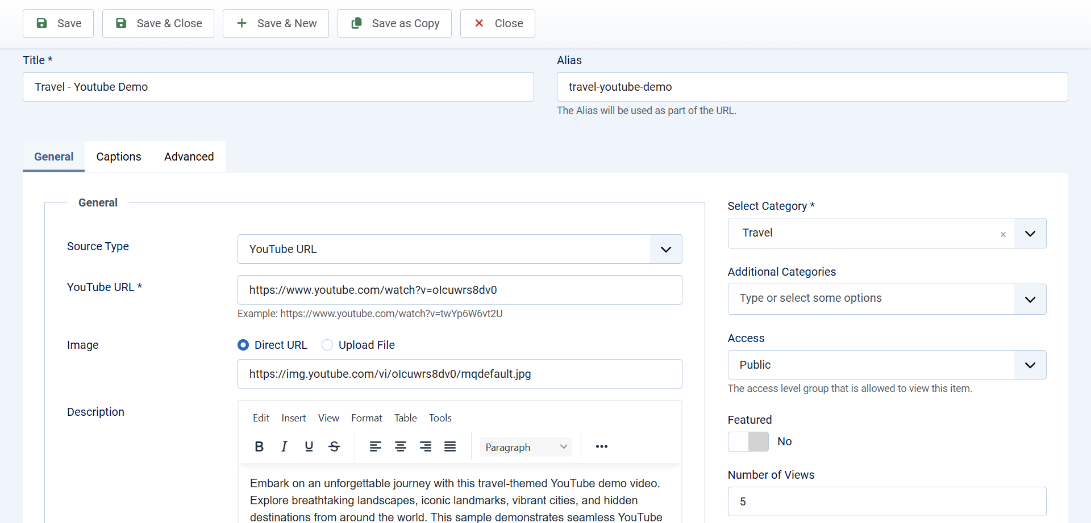Image resolution: width=1091 pixels, height=523 pixels.
Task: Click the Save button
Action: [x=58, y=23]
